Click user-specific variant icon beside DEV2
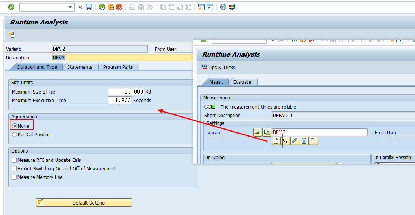 coord(267,132)
